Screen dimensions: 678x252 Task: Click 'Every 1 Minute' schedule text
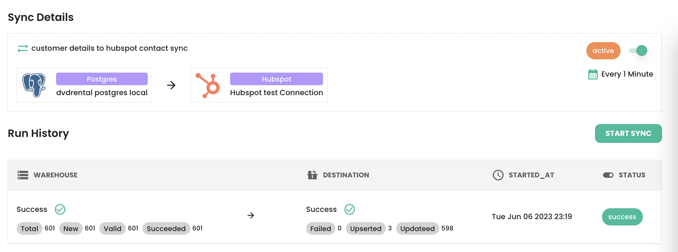coord(627,74)
